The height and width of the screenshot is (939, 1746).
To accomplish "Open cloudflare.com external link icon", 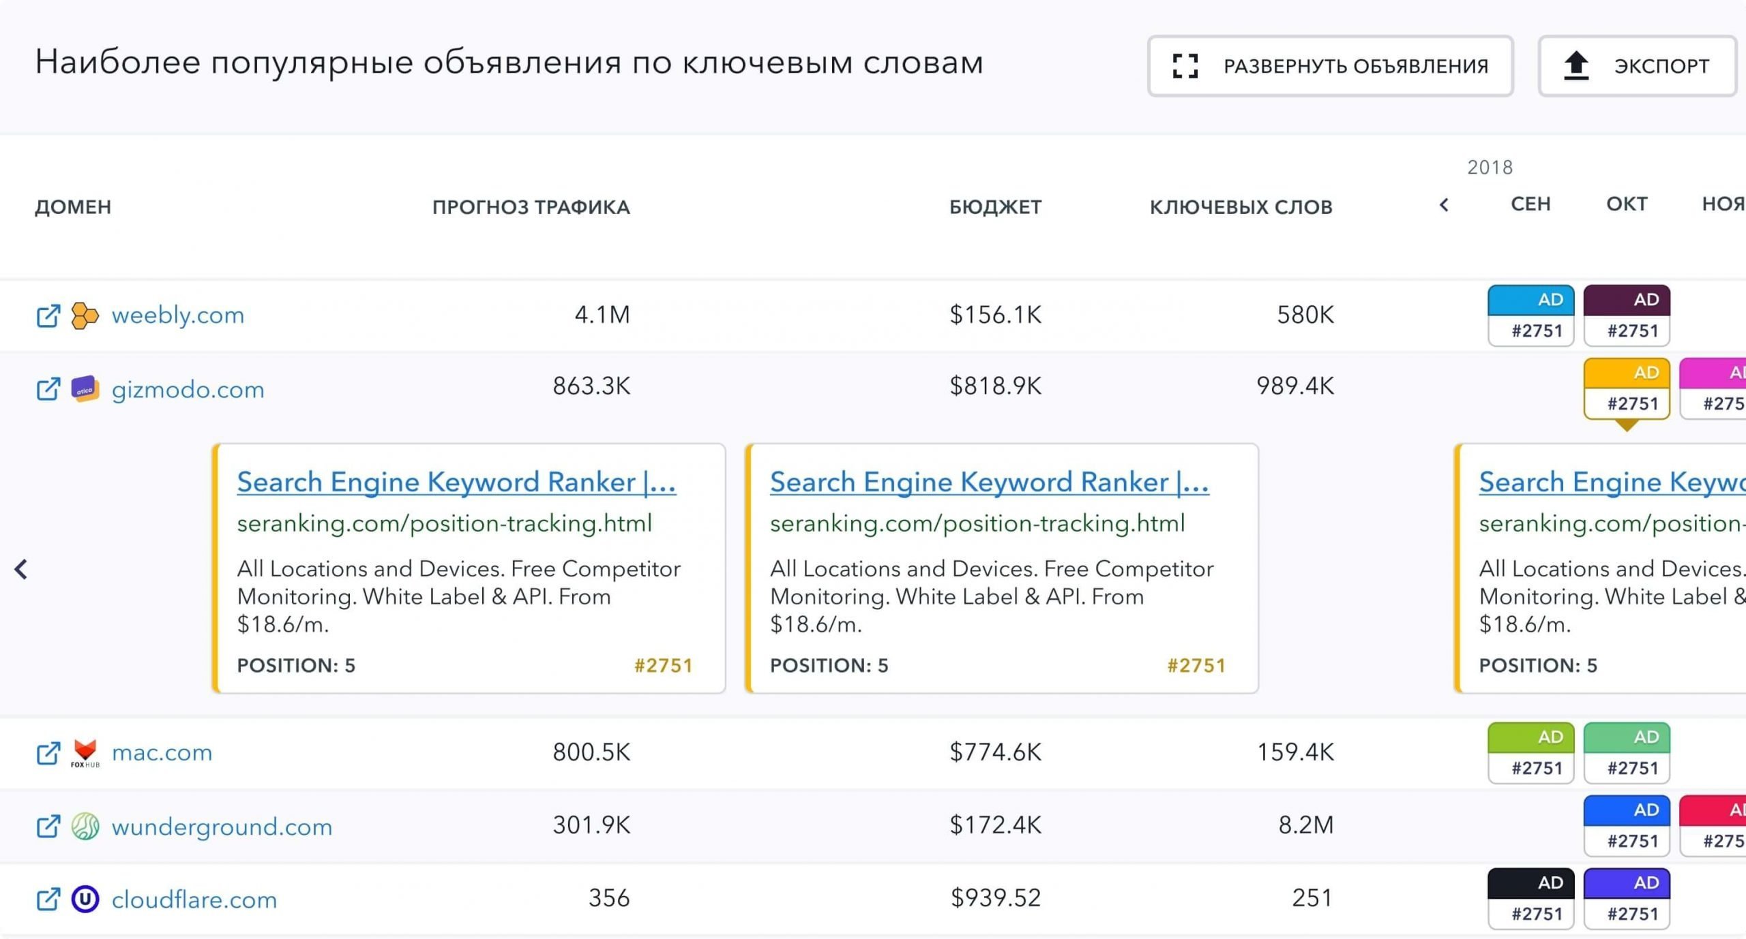I will click(48, 899).
